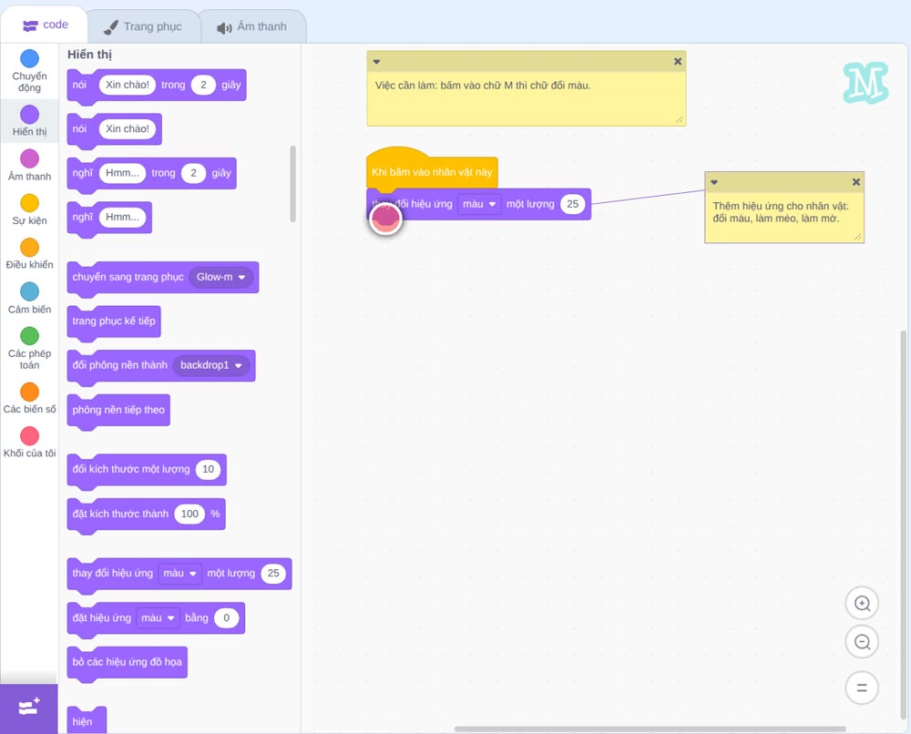Screen dimensions: 911x734
Task: Switch to the Trang phục tab
Action: 143,26
